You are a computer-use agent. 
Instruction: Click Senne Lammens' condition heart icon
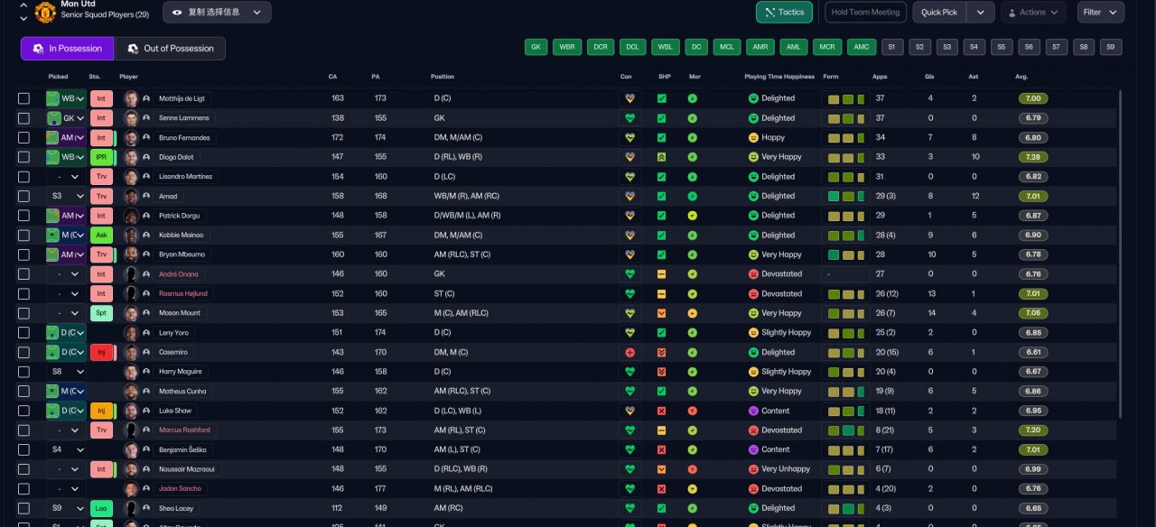629,118
